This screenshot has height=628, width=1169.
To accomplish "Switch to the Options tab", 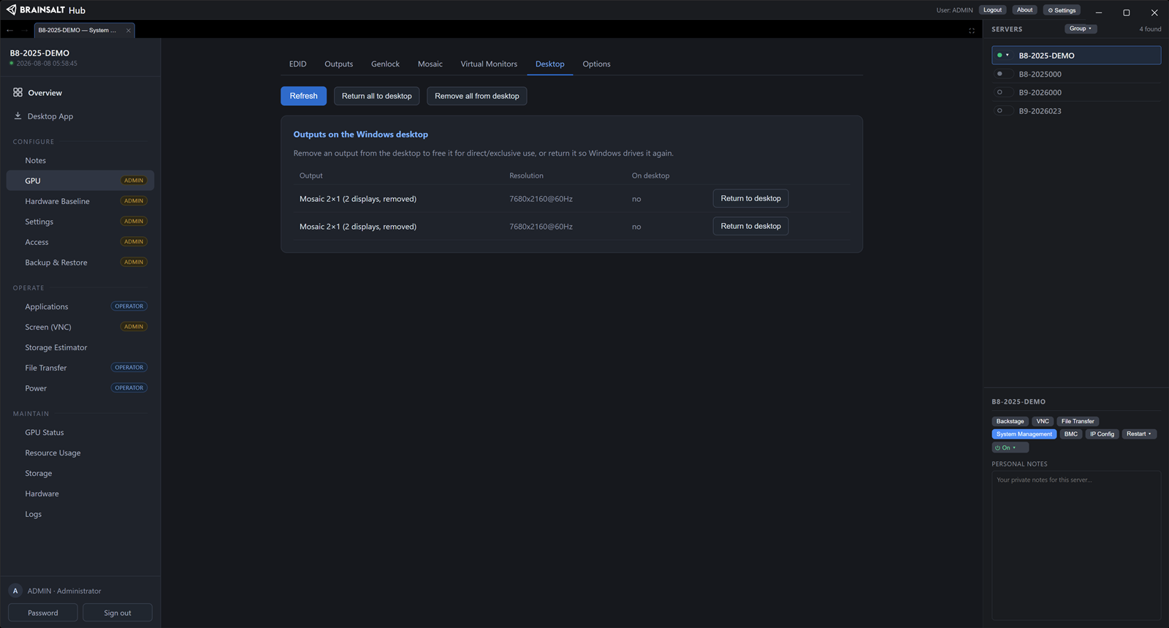I will coord(596,64).
